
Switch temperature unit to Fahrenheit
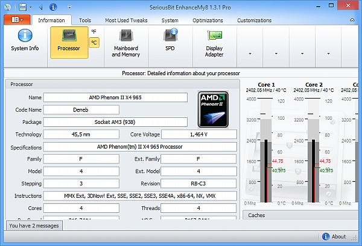click(94, 31)
